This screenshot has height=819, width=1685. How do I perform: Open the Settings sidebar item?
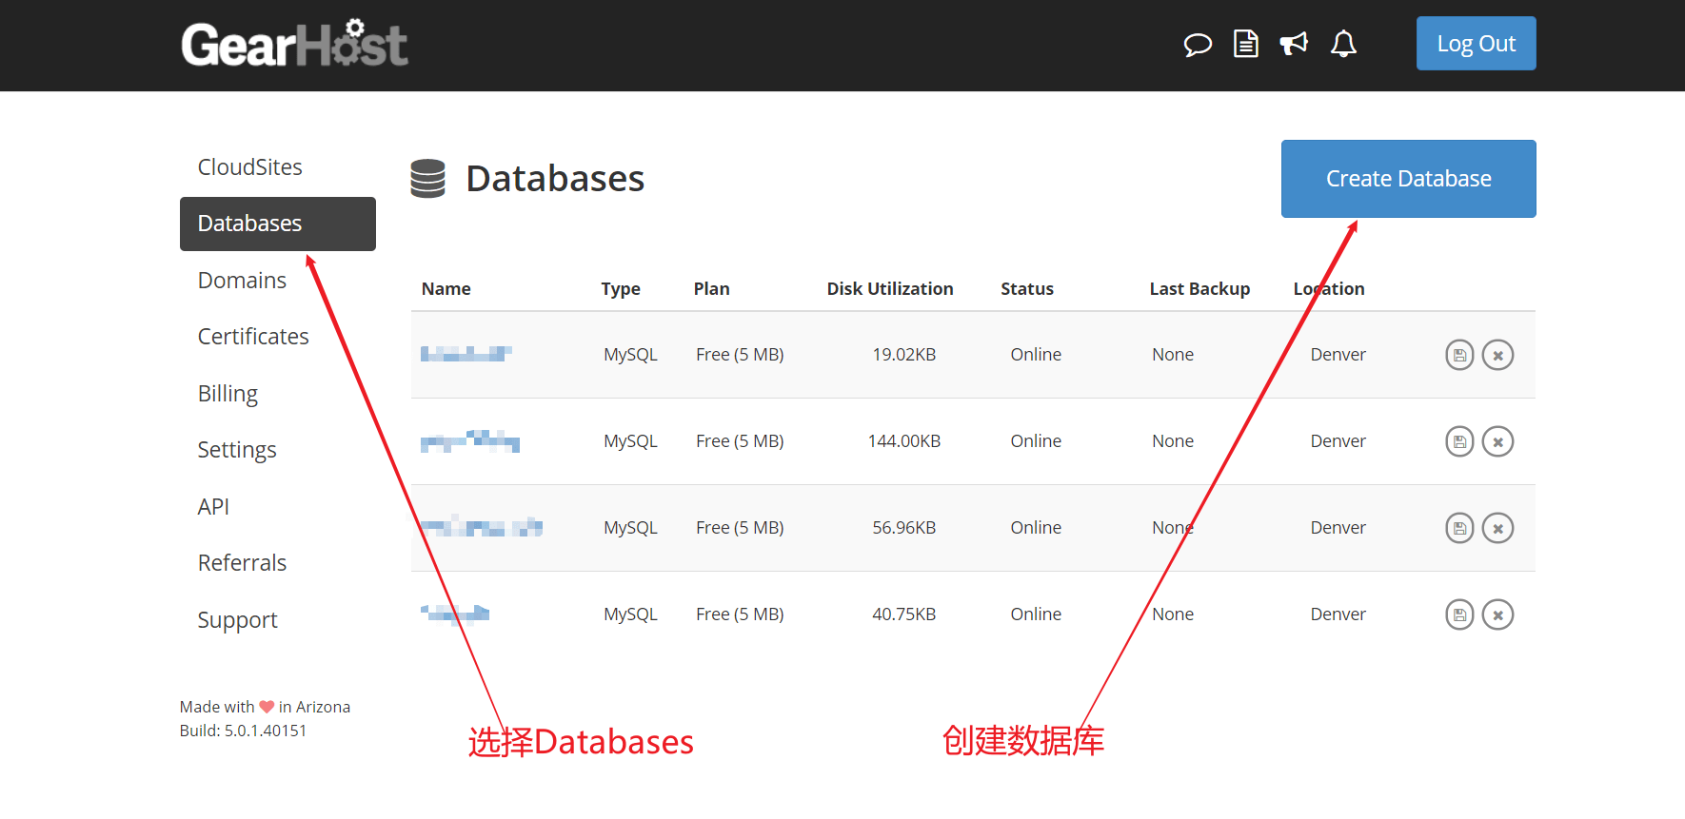click(237, 450)
